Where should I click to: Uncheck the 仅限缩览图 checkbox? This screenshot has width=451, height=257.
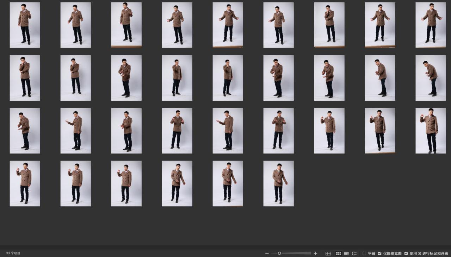click(x=380, y=253)
